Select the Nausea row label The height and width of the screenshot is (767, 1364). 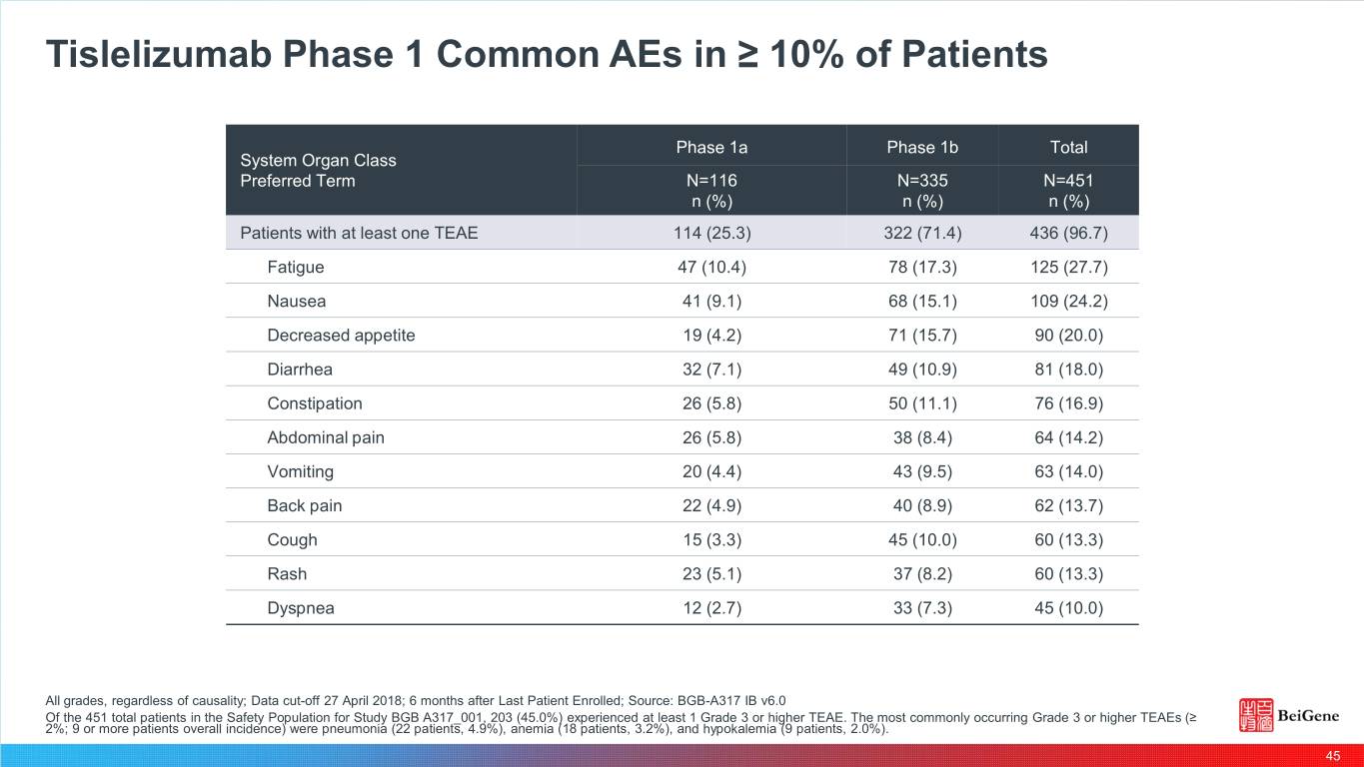[296, 302]
